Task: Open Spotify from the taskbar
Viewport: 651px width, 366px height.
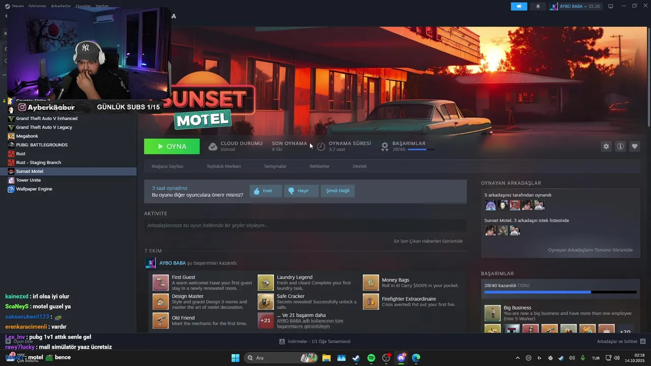Action: pyautogui.click(x=371, y=358)
